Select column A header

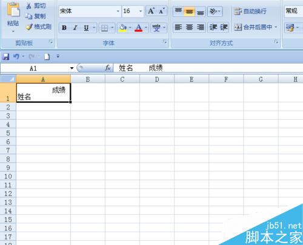coord(43,79)
